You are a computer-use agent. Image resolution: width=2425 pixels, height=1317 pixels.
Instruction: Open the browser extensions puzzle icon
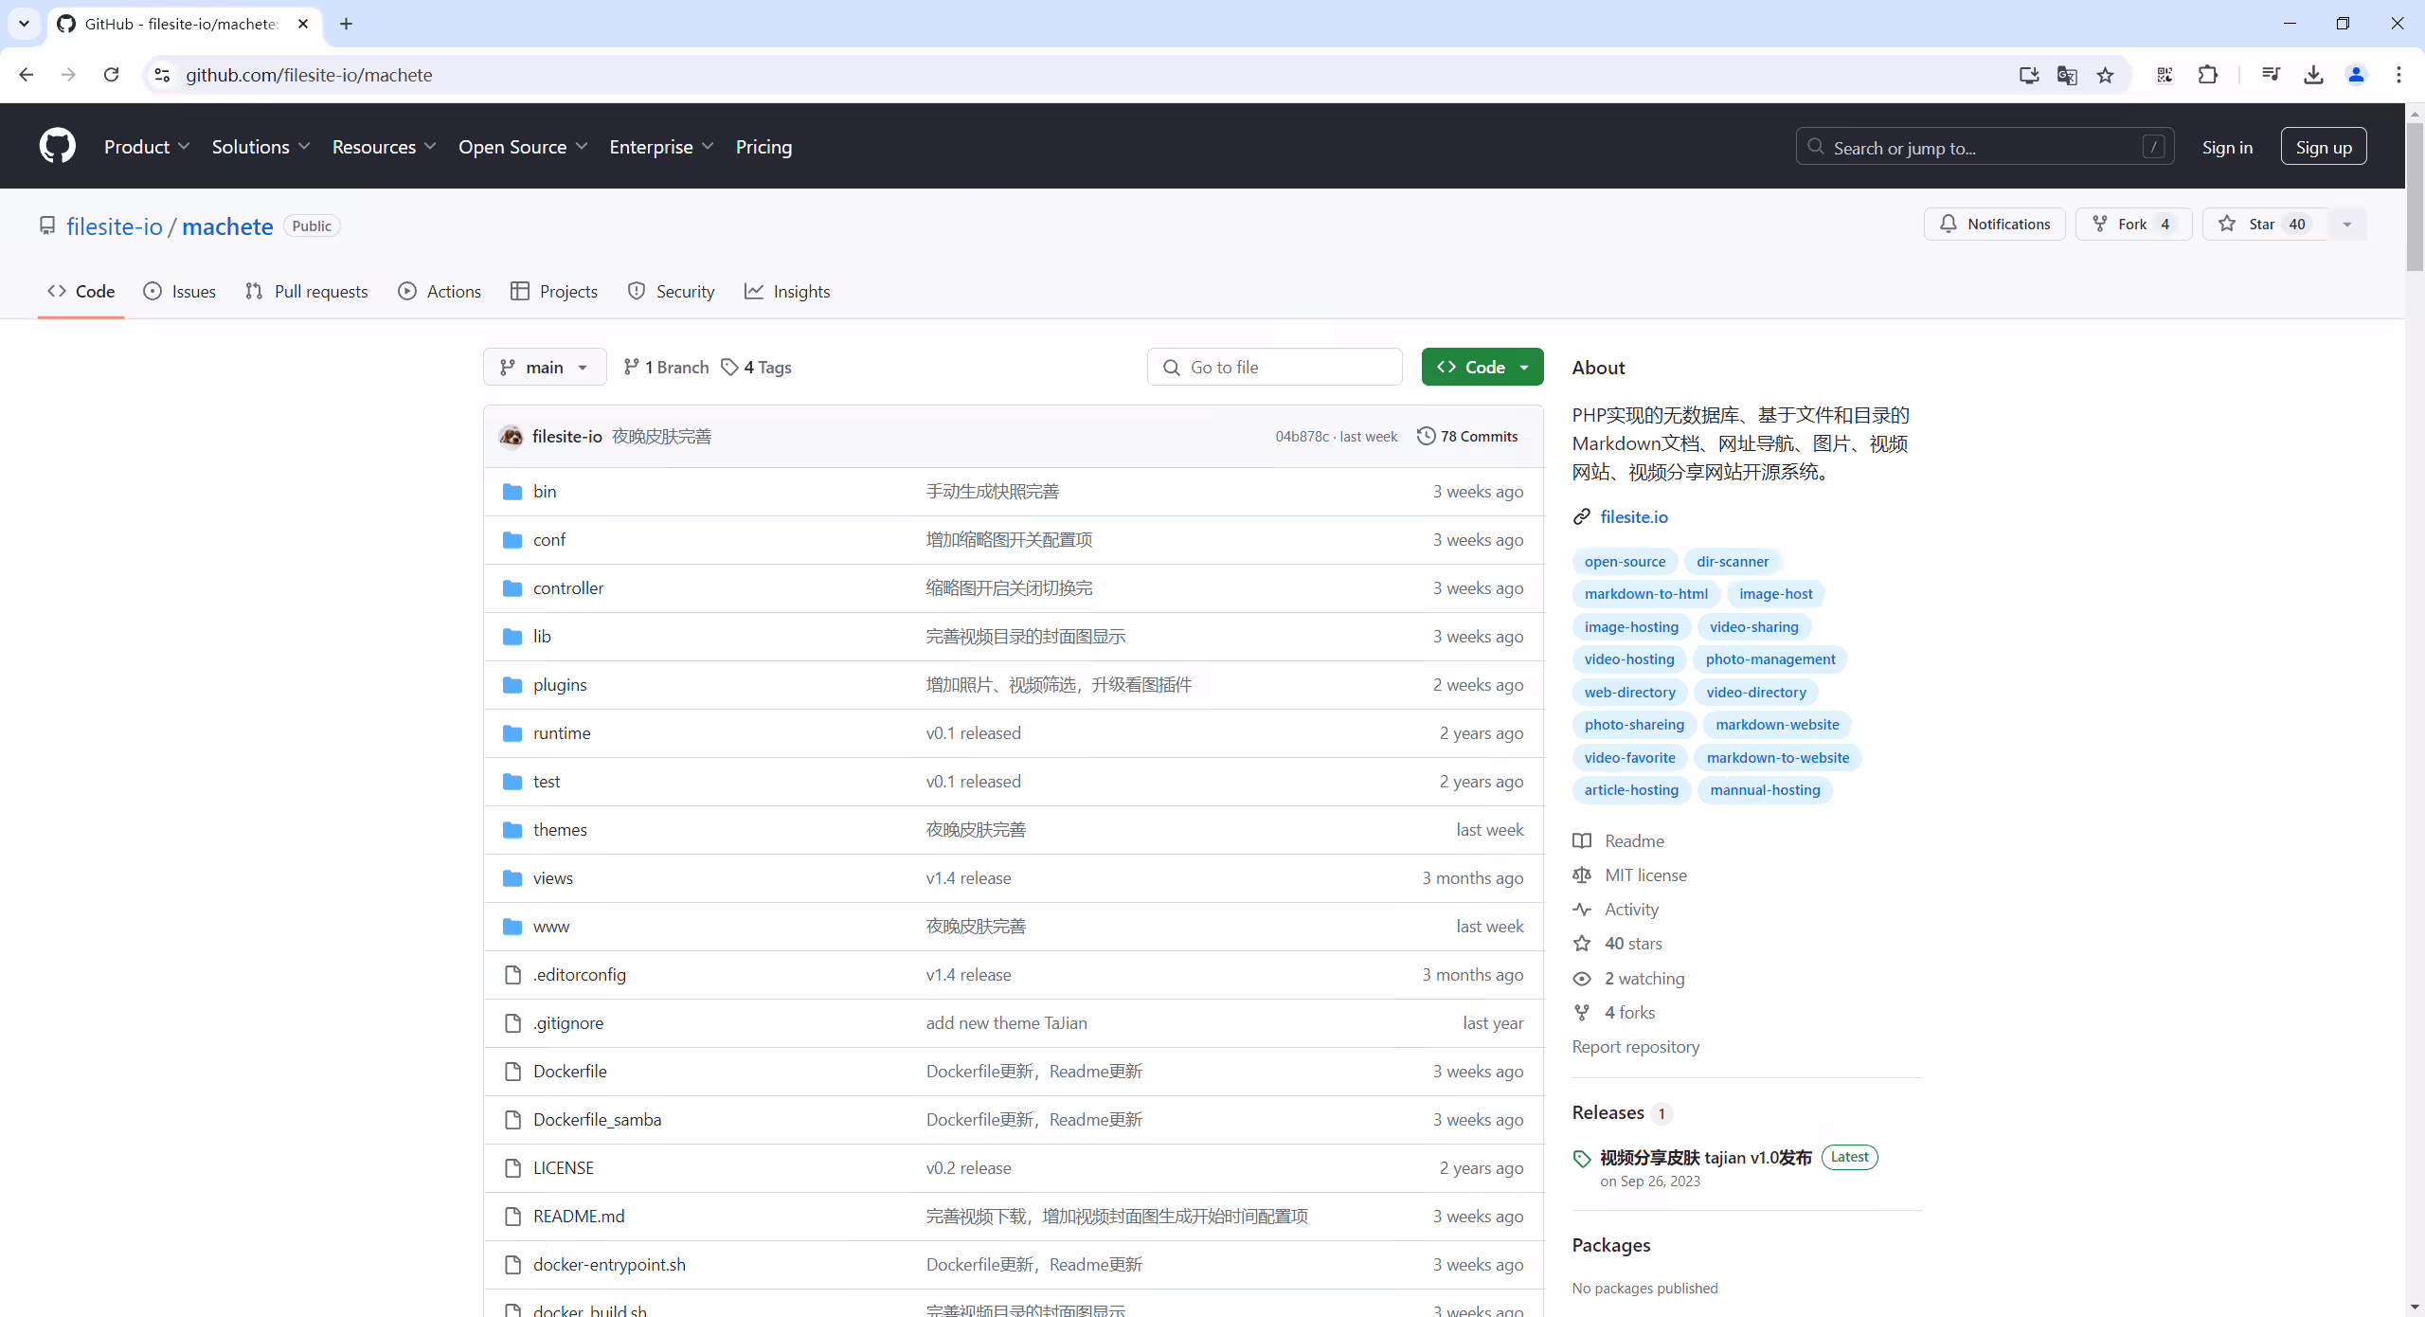pos(2207,75)
